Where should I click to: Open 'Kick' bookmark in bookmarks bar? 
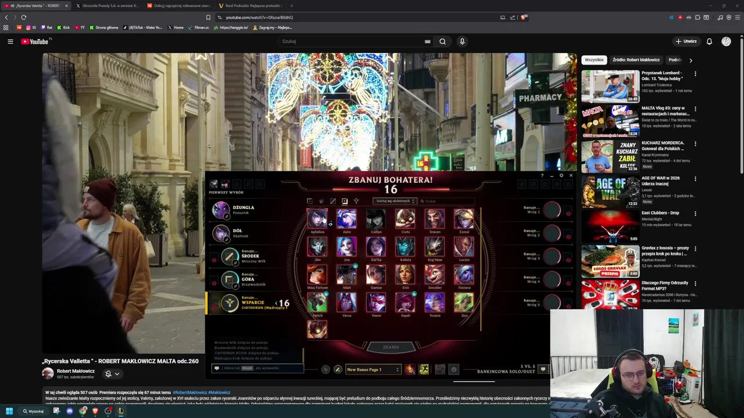tap(63, 27)
